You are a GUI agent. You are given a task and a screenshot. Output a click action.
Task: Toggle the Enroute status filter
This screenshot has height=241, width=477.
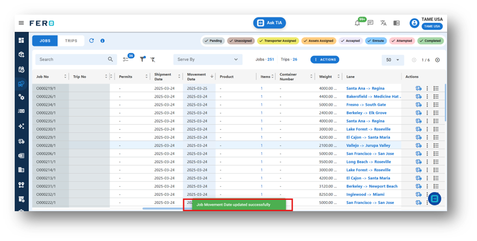click(x=376, y=41)
